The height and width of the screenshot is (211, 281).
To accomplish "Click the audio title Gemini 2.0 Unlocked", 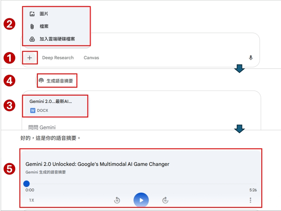I will (x=97, y=164).
